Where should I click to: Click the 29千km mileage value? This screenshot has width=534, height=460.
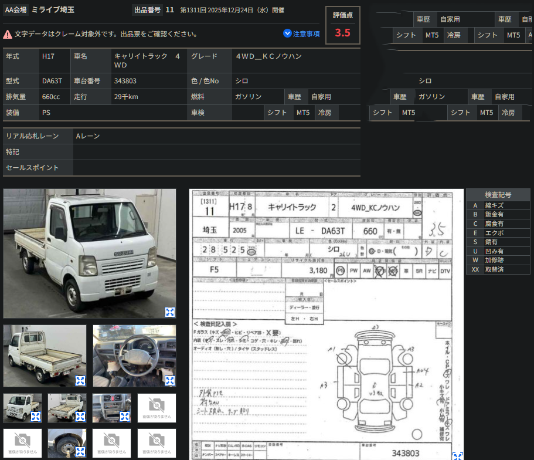click(126, 97)
